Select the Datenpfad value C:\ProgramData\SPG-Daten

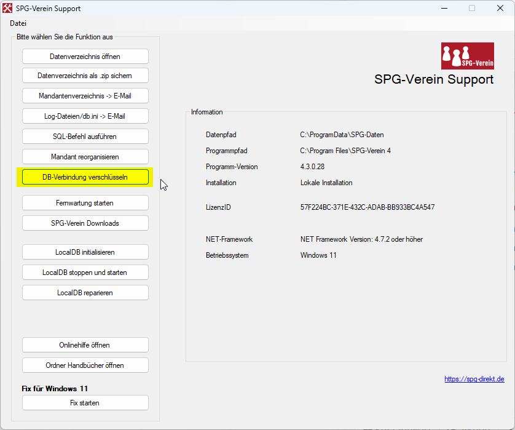pyautogui.click(x=342, y=135)
